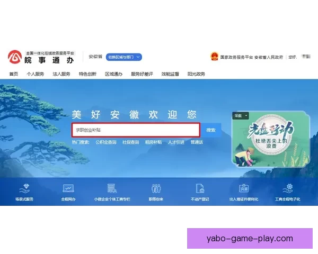Open the 采集 dropdown on banner
Viewport: 318px width, 254px height.
tap(241, 116)
